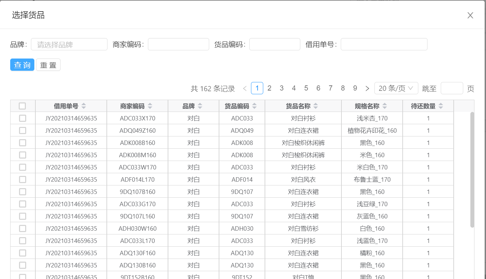Sort by 商家编码 column sort icon

coord(150,106)
